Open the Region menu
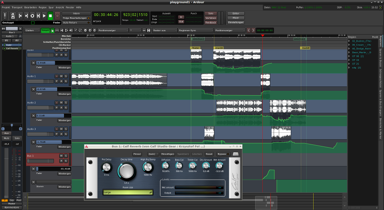This screenshot has height=210, width=384. 42,7
